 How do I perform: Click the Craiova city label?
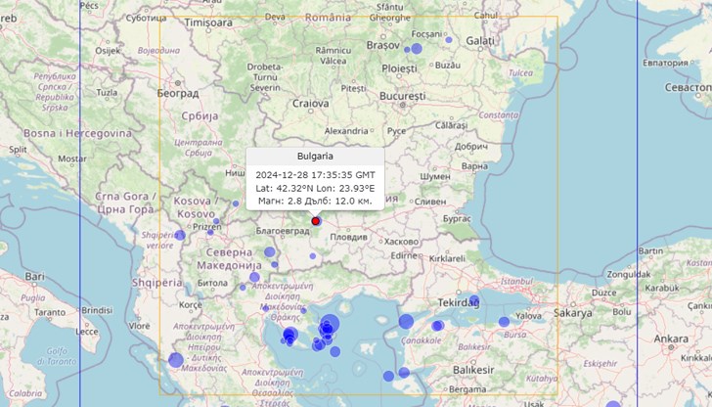pos(310,102)
